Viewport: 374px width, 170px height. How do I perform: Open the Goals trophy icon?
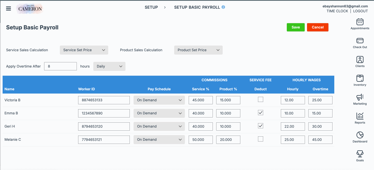tap(360, 154)
